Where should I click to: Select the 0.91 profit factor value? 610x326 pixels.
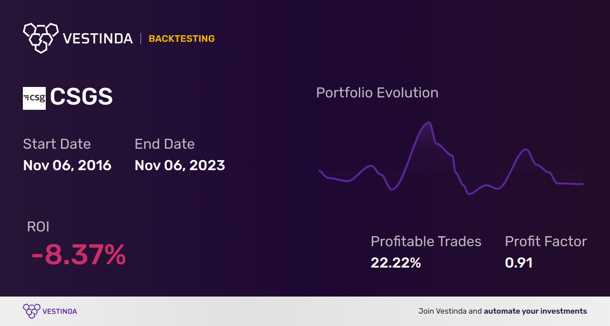(518, 262)
